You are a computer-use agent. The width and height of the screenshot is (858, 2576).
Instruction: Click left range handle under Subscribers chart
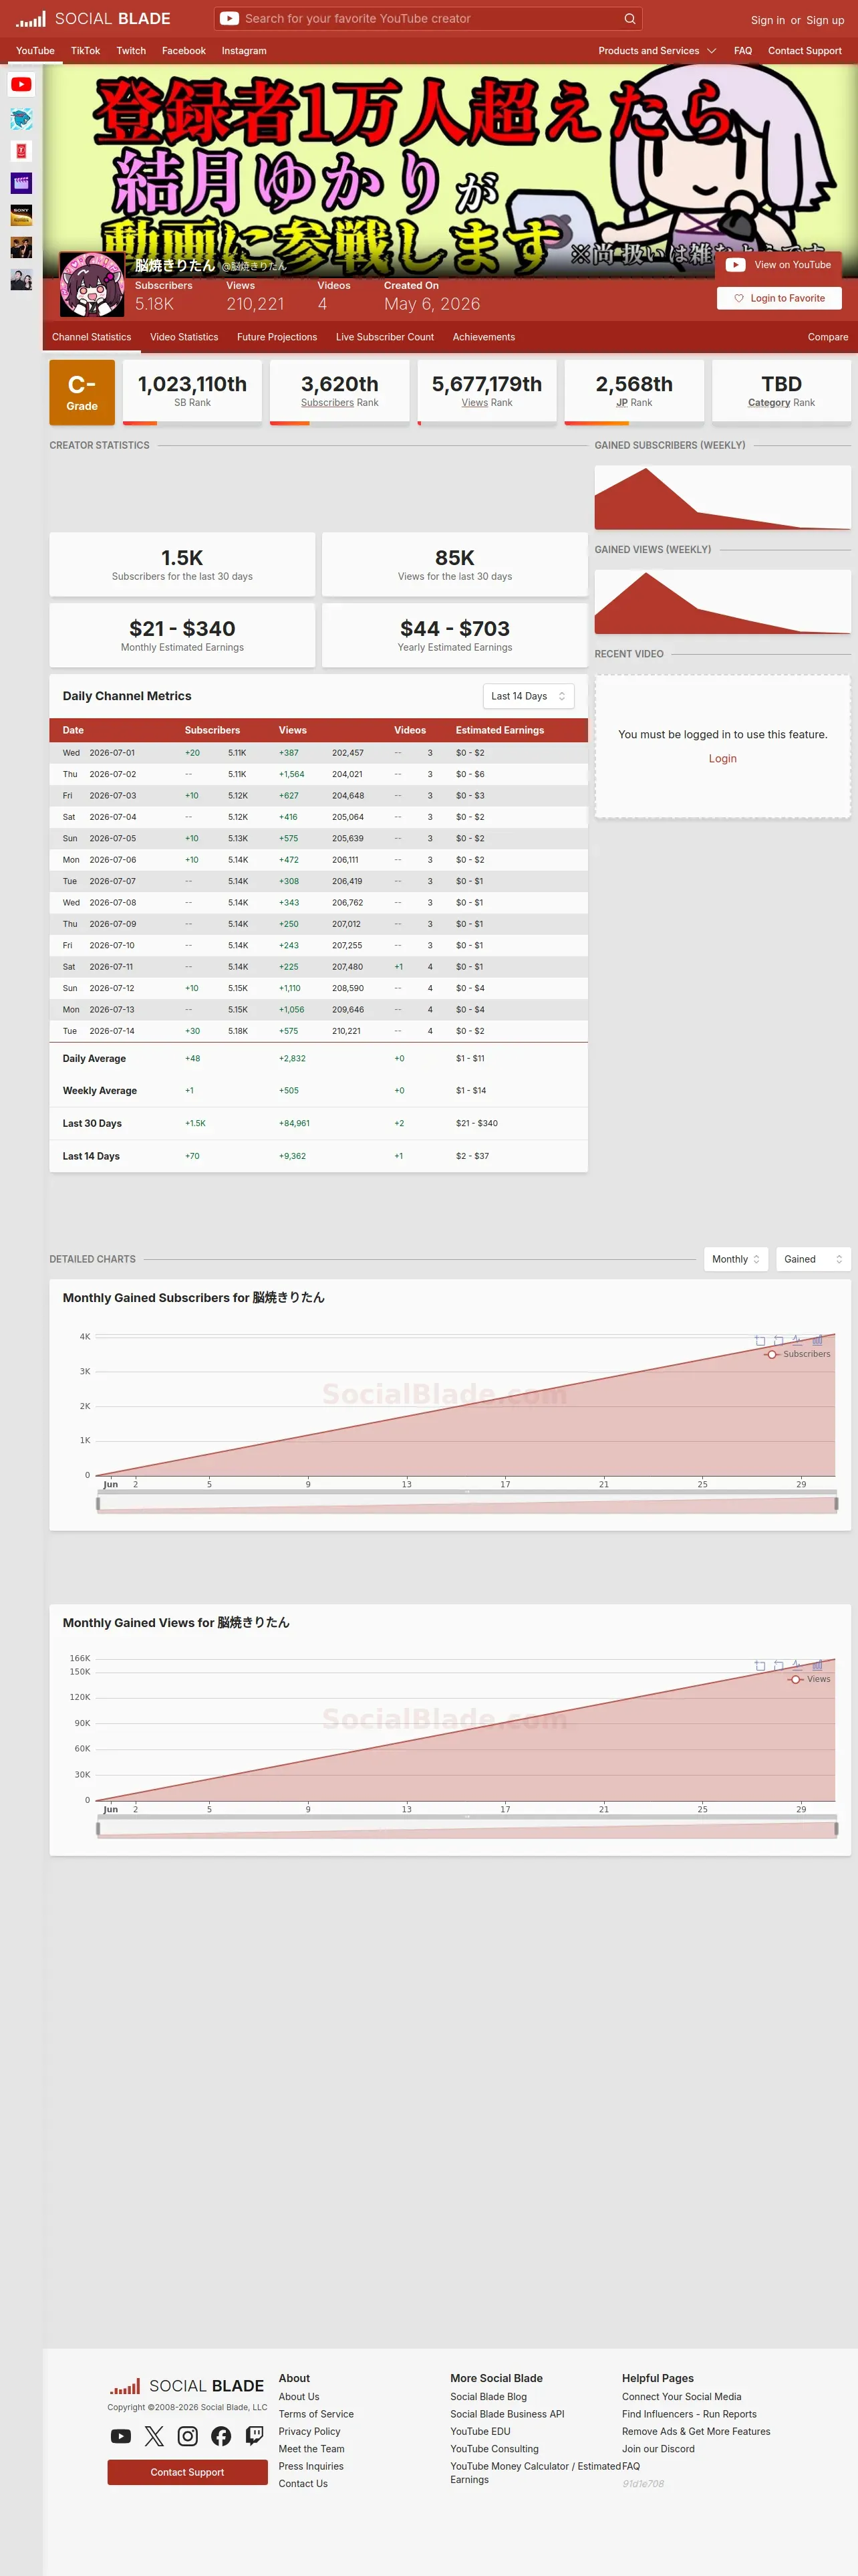pyautogui.click(x=98, y=1504)
